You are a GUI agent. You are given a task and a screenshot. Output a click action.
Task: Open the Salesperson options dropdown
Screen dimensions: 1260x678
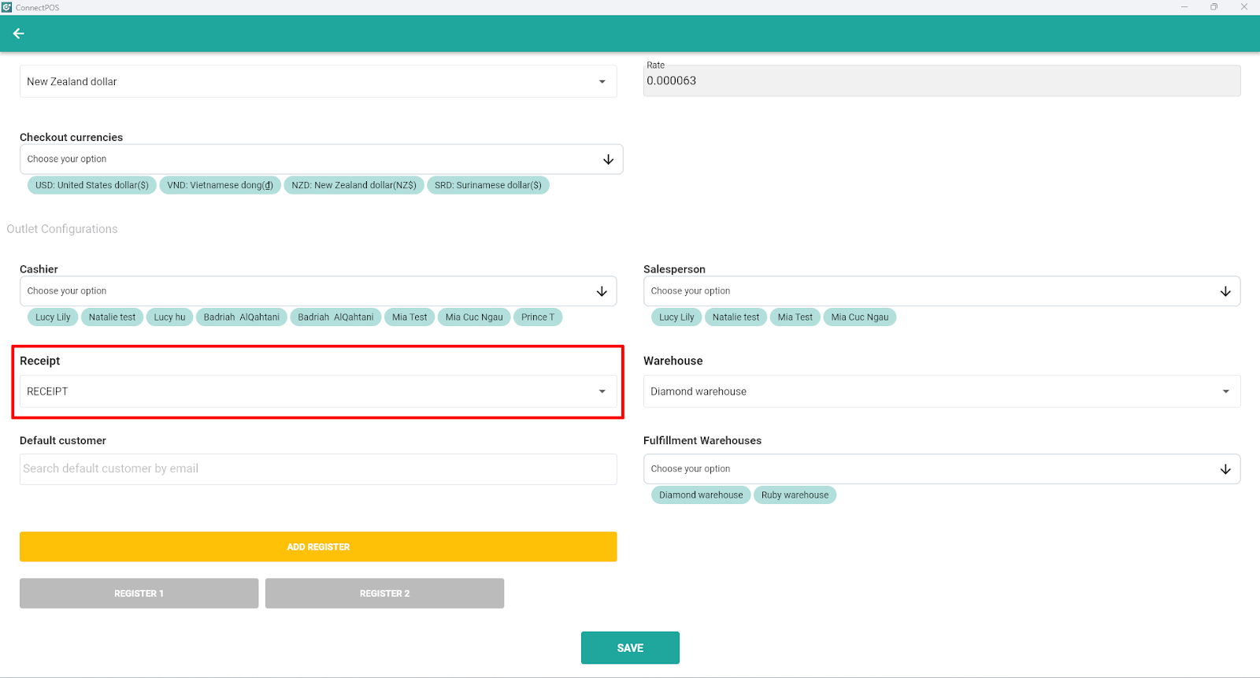pos(942,291)
